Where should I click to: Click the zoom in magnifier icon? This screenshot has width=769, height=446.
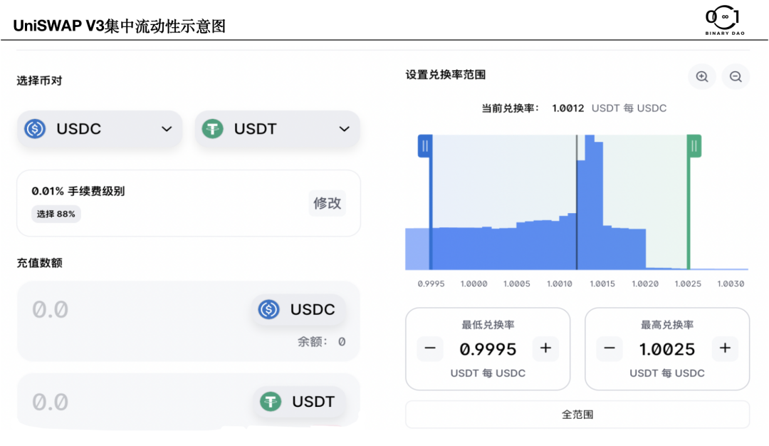[x=701, y=76]
